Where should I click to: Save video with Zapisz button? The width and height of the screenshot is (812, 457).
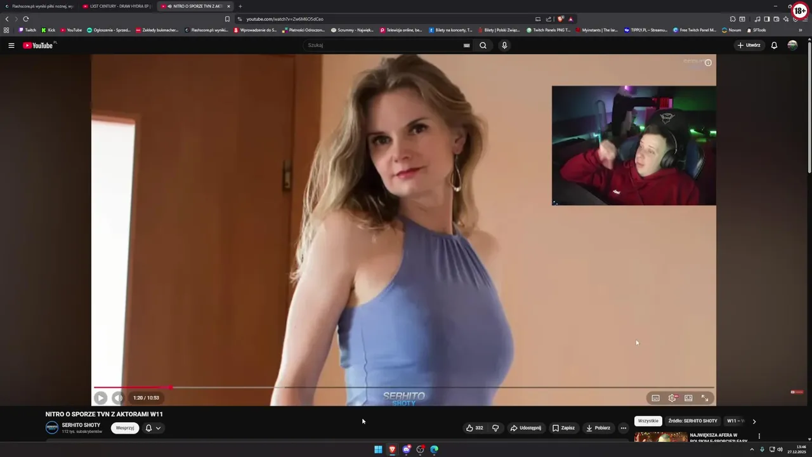[x=563, y=428]
